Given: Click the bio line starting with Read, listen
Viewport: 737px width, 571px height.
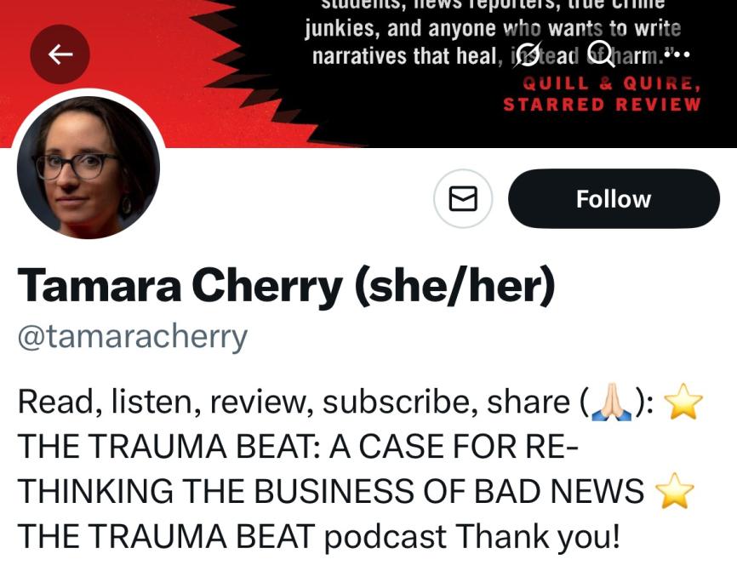Looking at the screenshot, I should (360, 402).
